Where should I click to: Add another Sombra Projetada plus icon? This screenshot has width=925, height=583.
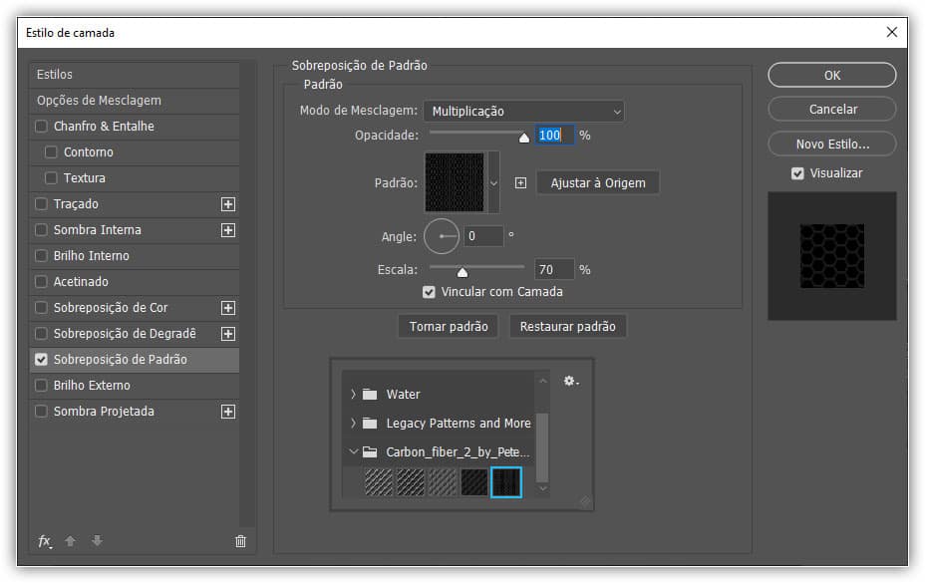pyautogui.click(x=228, y=412)
